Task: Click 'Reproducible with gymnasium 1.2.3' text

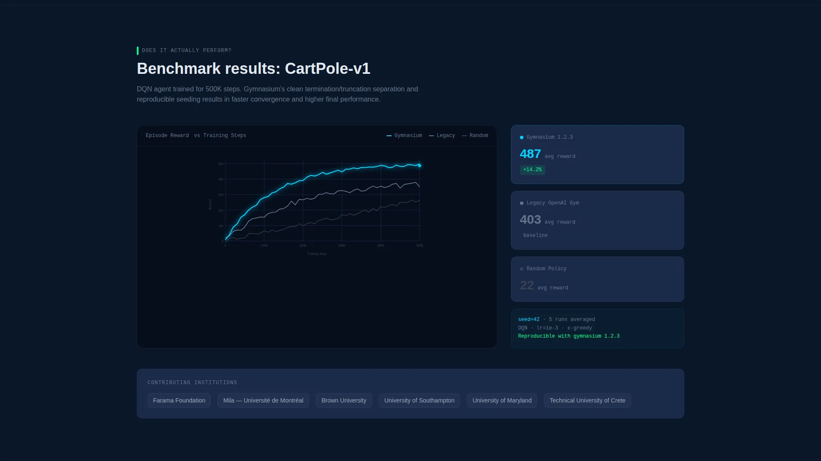Action: point(569,336)
